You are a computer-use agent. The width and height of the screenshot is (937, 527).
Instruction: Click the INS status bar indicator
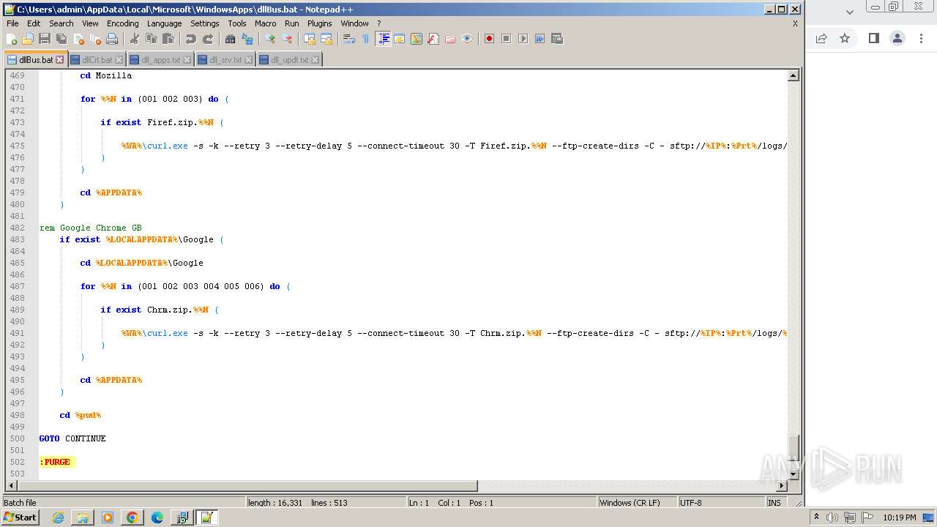774,503
